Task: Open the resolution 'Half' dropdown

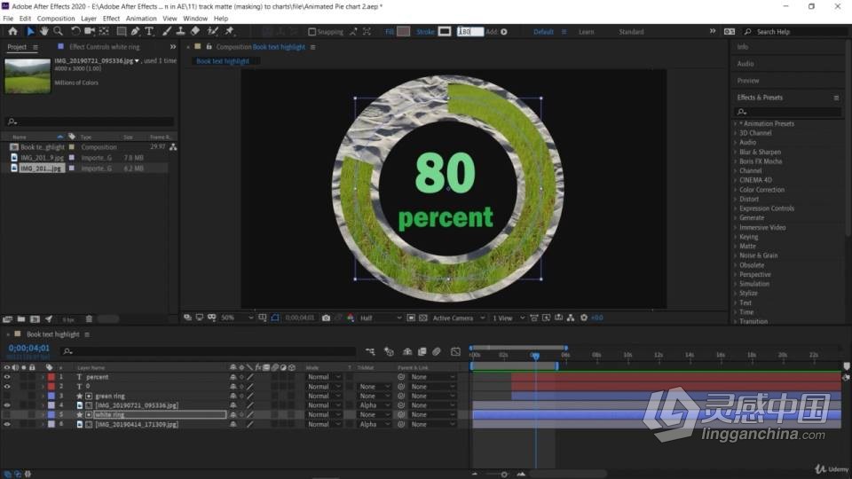Action: tap(381, 318)
